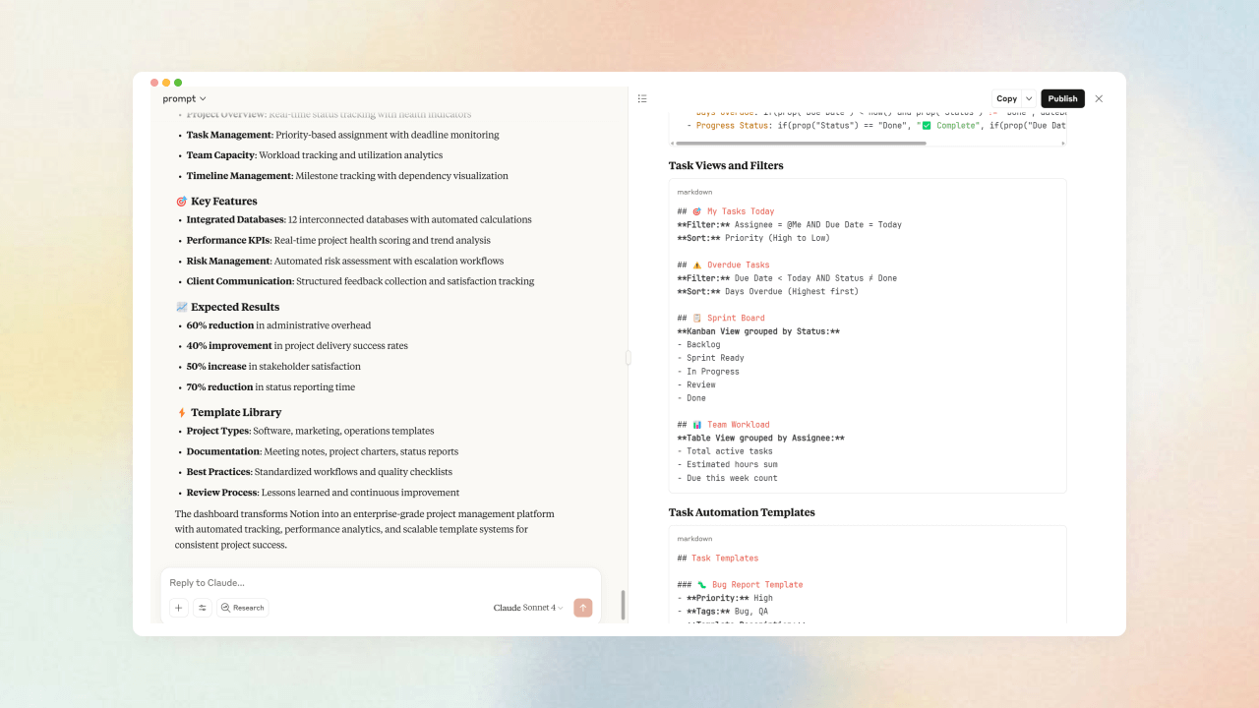Click the Progress Status formula line
1259x708 pixels.
[x=875, y=126]
